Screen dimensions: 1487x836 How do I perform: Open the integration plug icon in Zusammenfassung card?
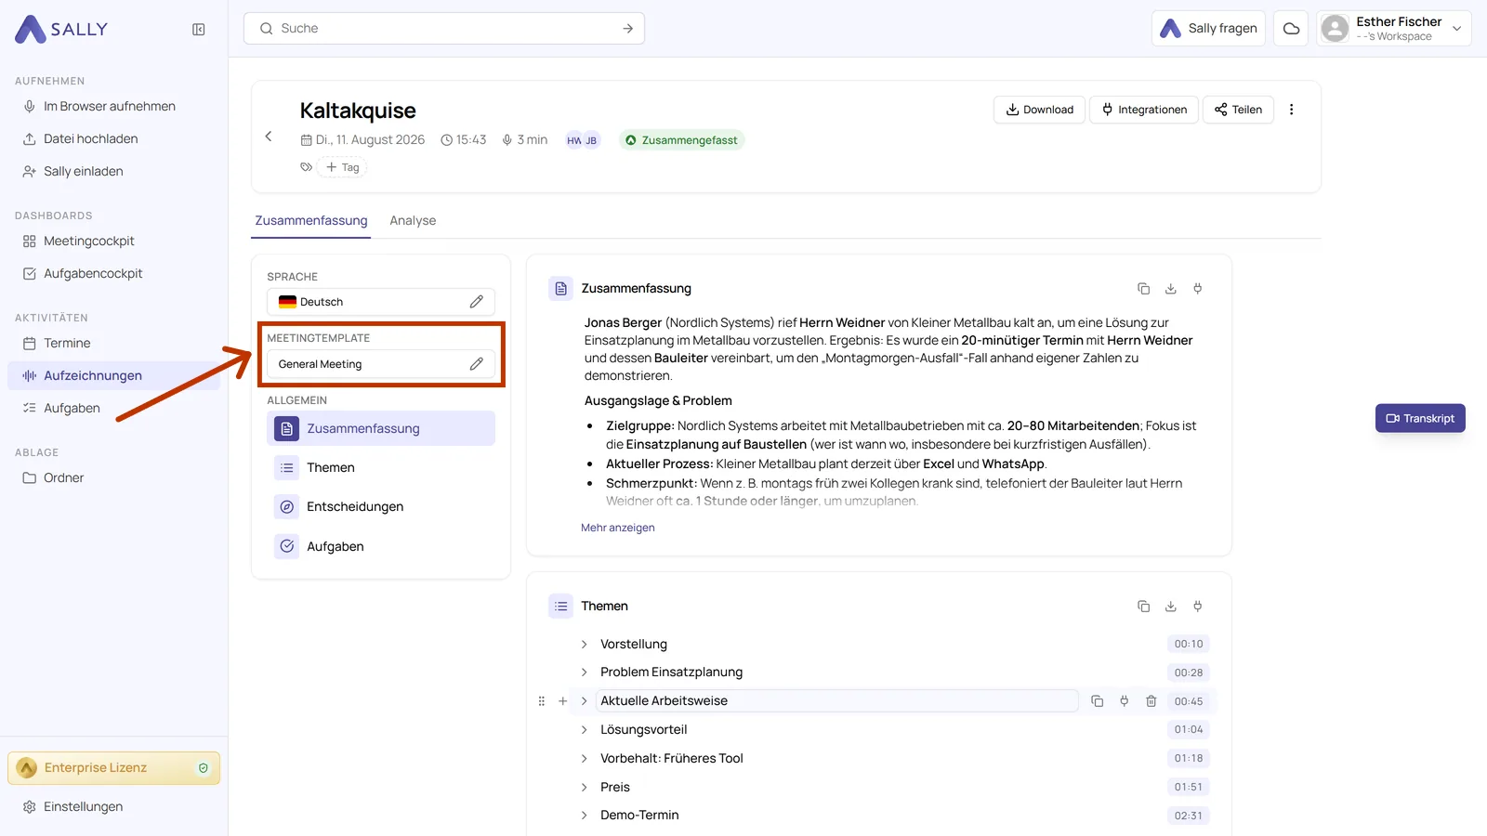coord(1197,289)
